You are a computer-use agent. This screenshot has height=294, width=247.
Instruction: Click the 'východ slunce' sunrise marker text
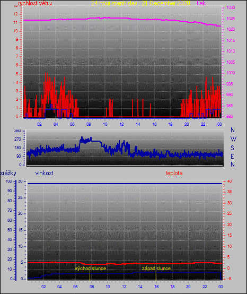point(91,269)
